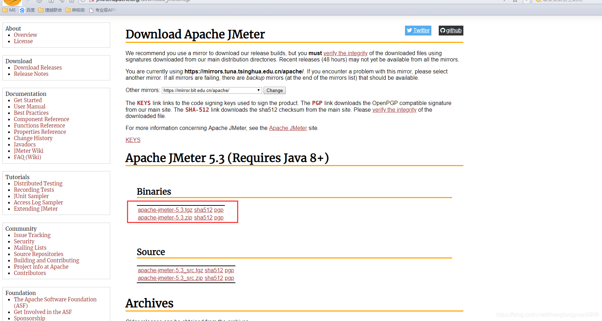Open Security in Community section
Viewport: 602px width, 321px height.
tap(24, 242)
